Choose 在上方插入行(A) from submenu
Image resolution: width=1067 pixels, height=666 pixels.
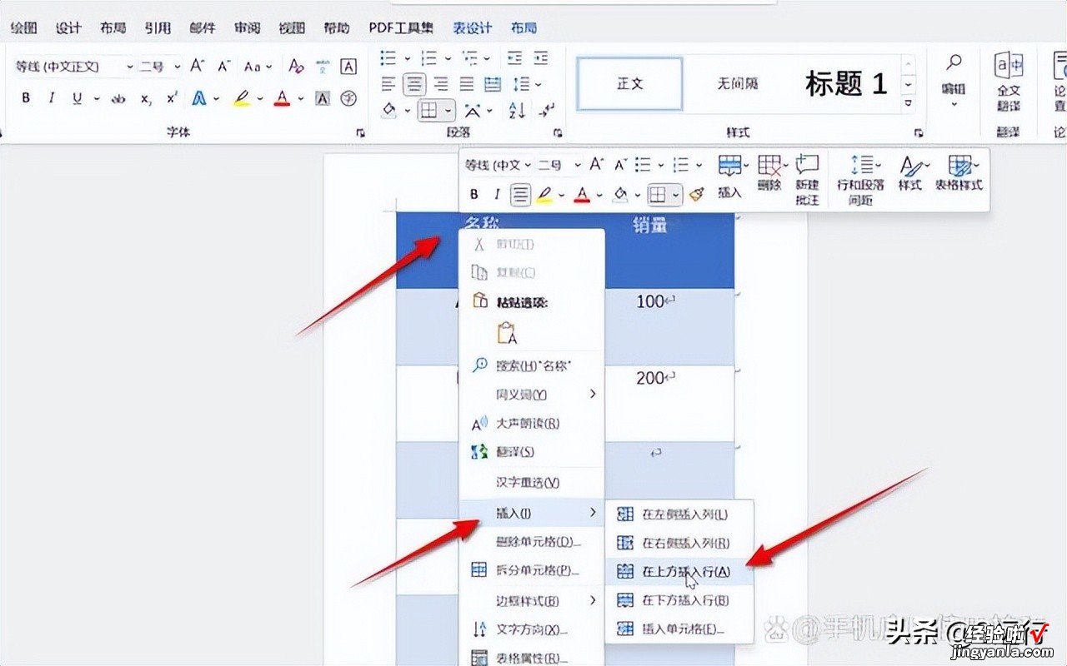click(679, 572)
